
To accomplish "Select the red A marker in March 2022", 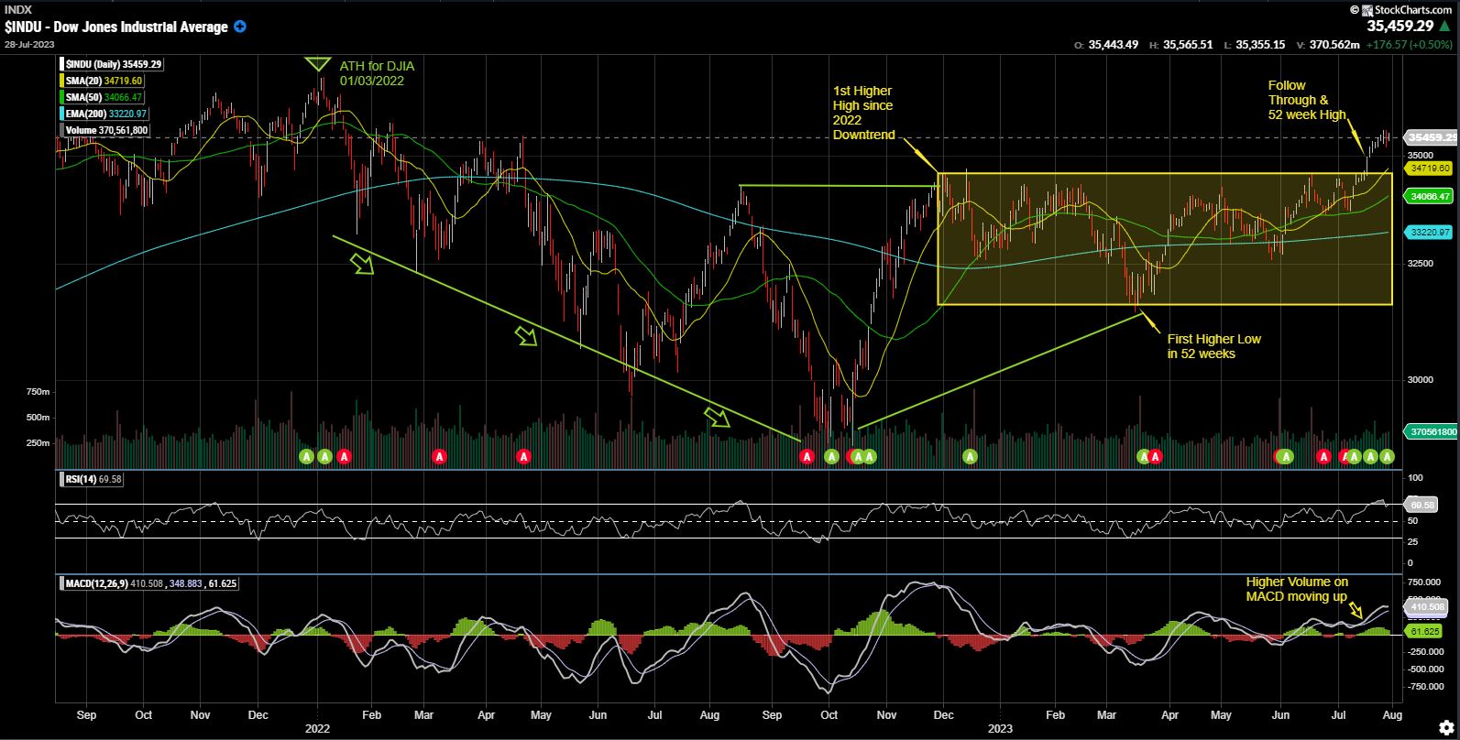I will tap(440, 456).
